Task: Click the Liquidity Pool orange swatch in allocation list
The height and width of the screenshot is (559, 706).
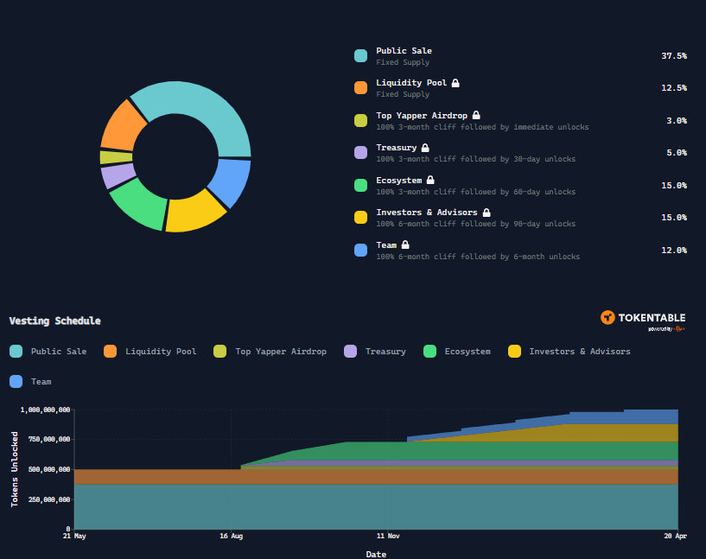Action: [360, 88]
